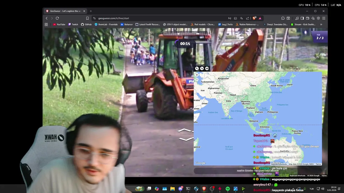The height and width of the screenshot is (193, 344).
Task: Click the compass bar above the timer
Action: coord(185,34)
